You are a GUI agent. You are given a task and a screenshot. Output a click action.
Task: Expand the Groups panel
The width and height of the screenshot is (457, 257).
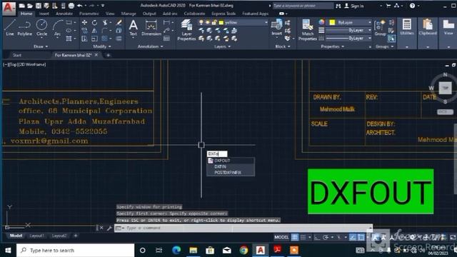384,46
